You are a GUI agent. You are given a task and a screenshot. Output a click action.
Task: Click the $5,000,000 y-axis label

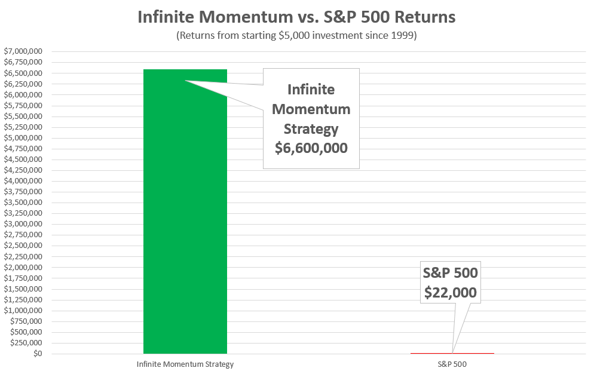[23, 137]
